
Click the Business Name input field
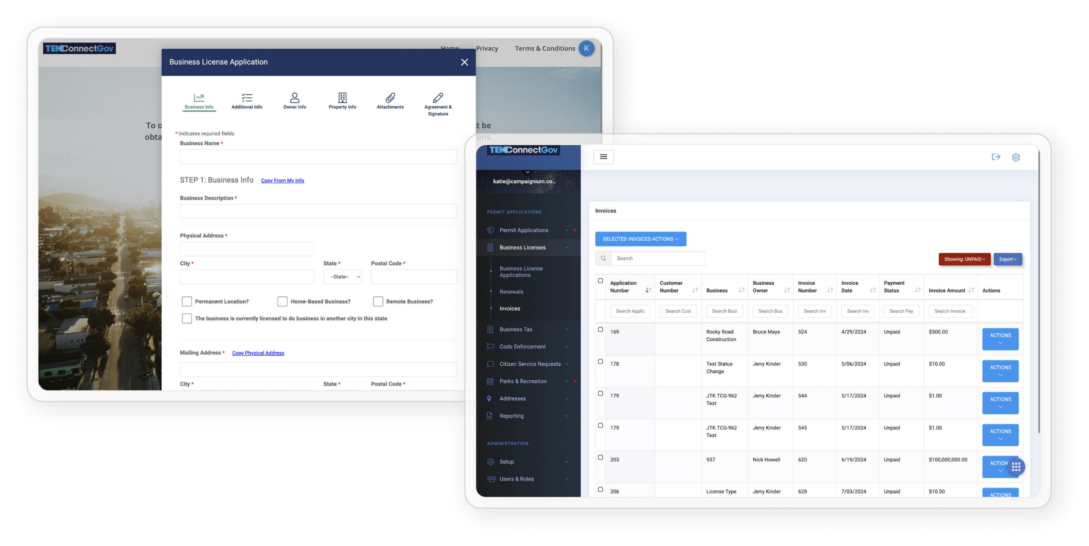[318, 157]
